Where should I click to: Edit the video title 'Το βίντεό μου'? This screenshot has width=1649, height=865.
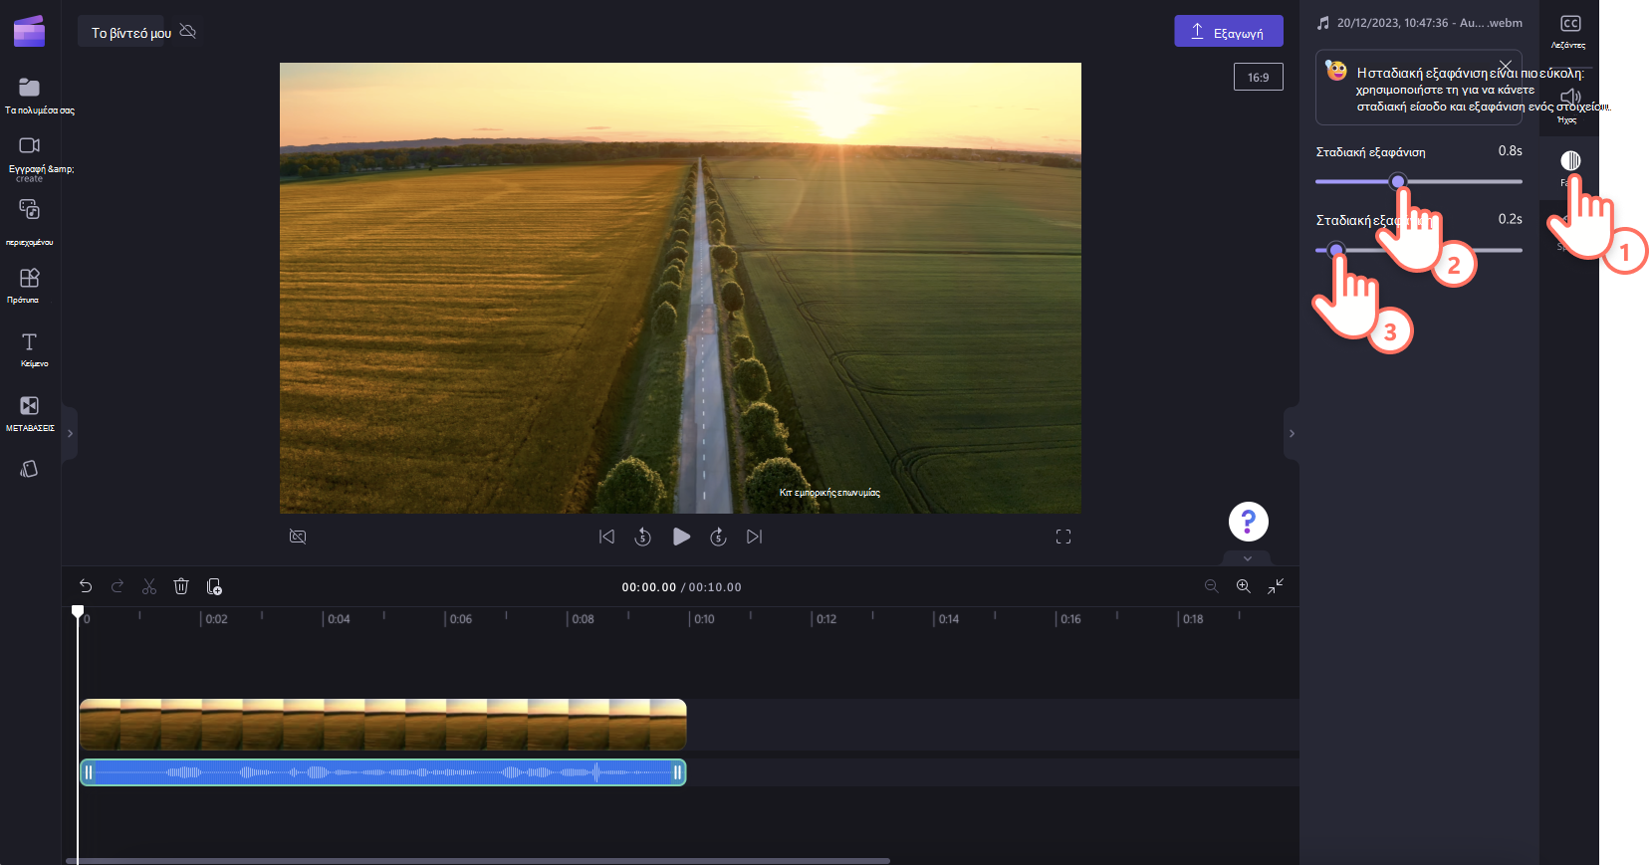tap(131, 33)
